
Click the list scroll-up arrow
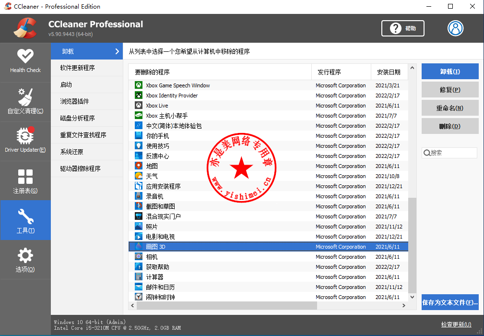click(412, 68)
